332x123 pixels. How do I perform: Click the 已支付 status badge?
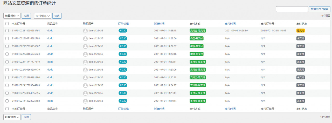coord(300,31)
